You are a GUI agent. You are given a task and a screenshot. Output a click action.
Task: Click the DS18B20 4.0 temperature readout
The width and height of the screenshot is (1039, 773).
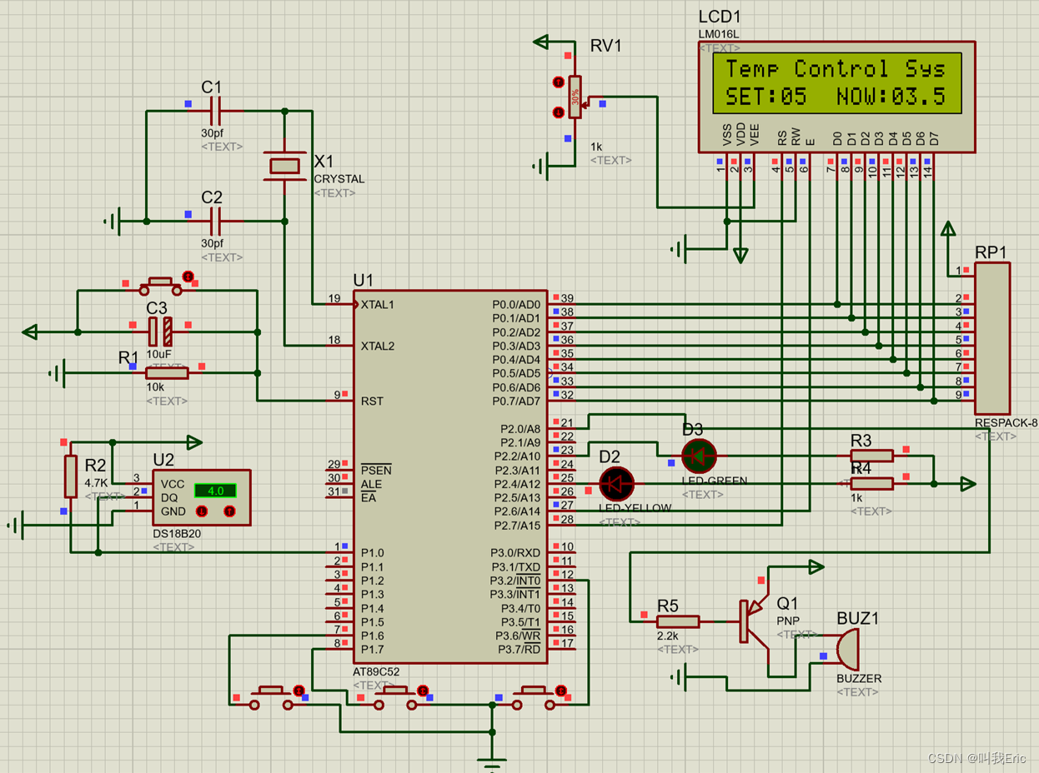tap(215, 491)
